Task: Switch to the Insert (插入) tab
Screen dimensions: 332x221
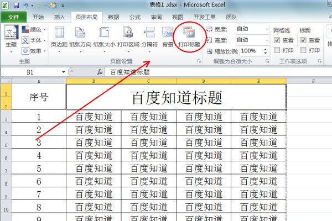Action: (x=60, y=17)
